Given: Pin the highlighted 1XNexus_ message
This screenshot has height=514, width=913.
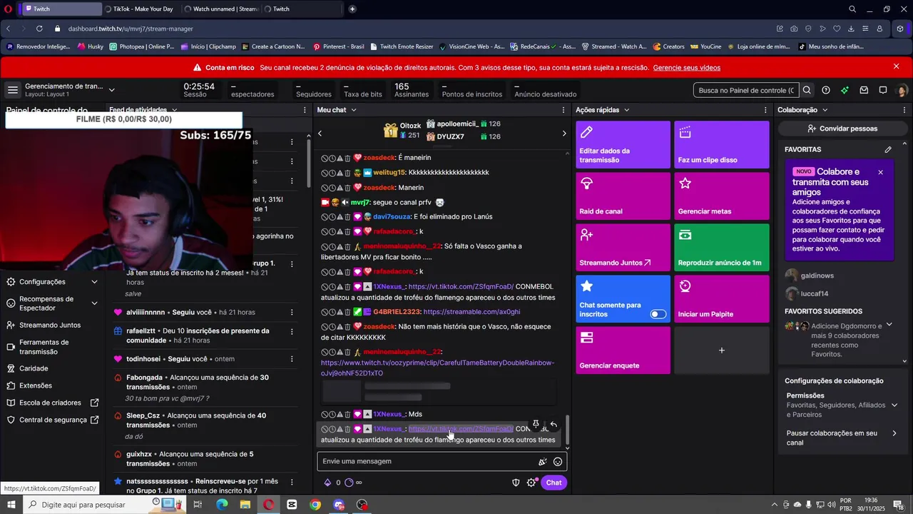Looking at the screenshot, I should coord(536,424).
